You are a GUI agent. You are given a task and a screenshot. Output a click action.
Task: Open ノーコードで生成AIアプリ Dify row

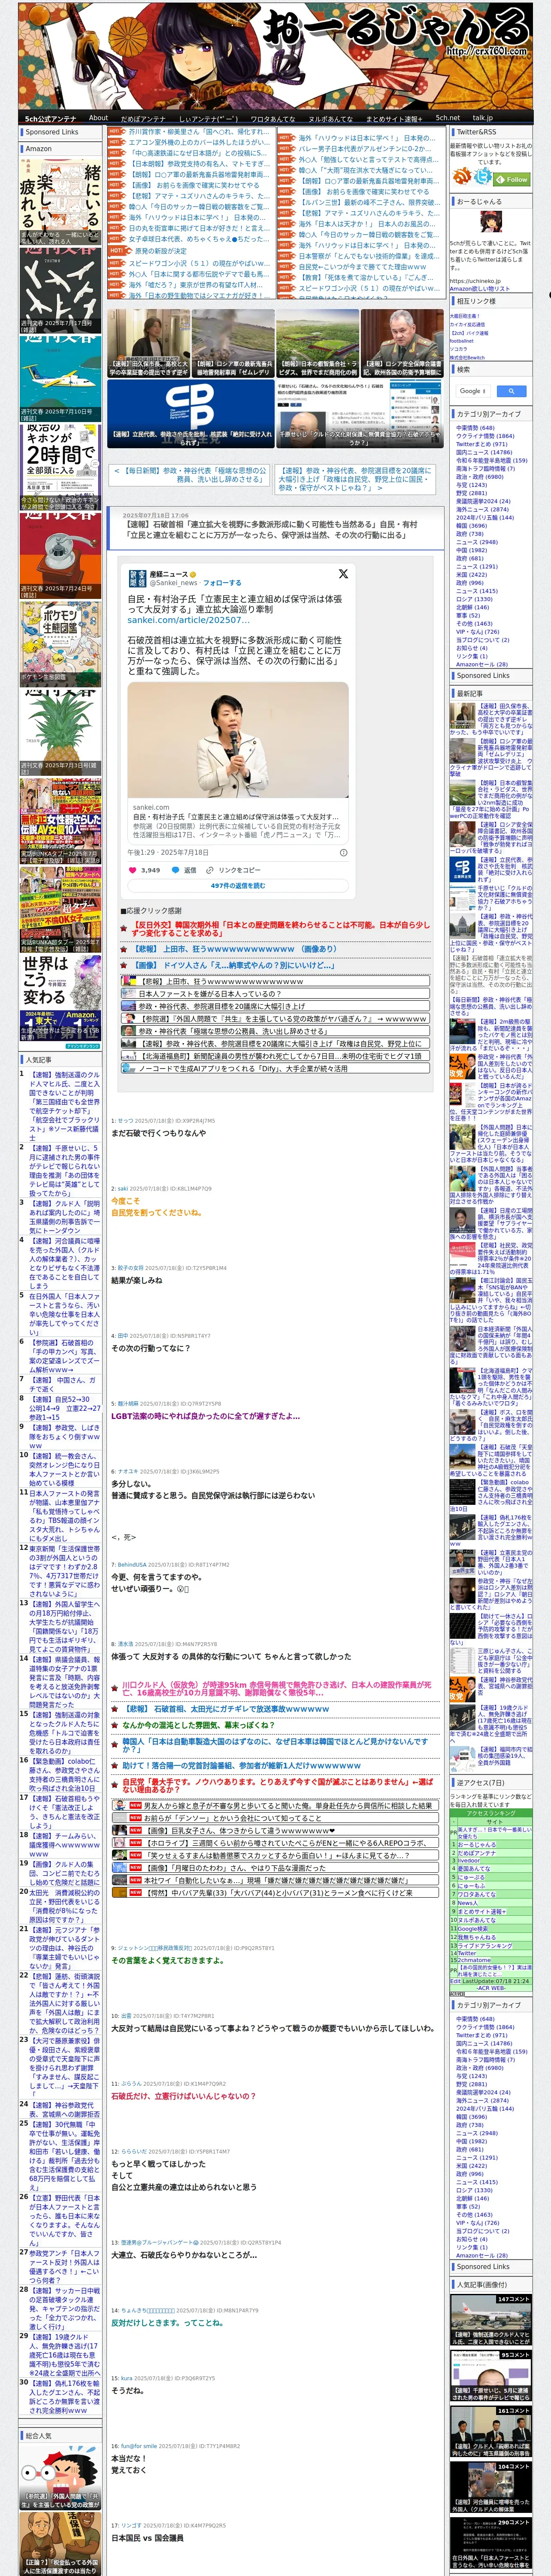pyautogui.click(x=275, y=1068)
